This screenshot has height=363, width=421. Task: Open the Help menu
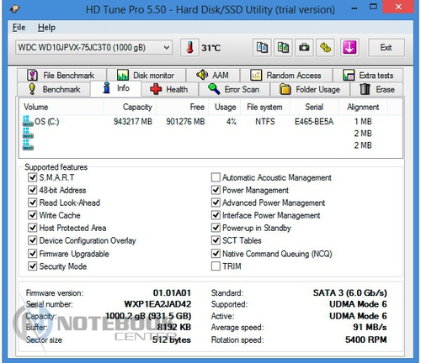(x=46, y=28)
